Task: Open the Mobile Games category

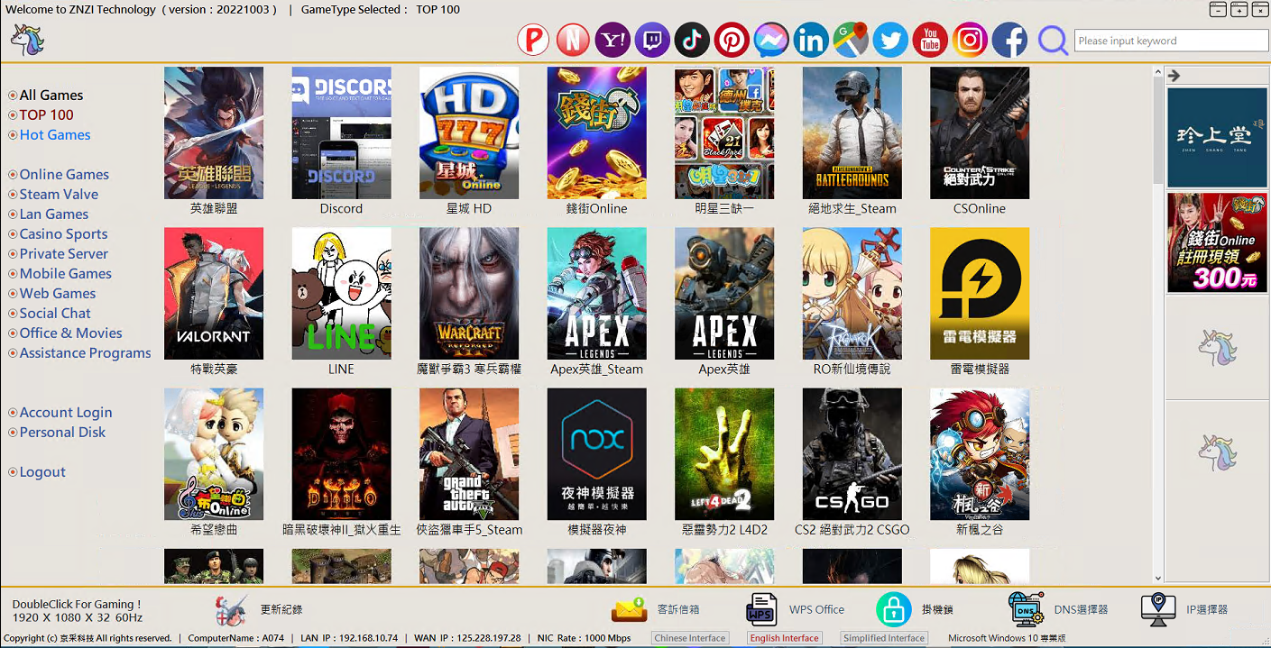Action: point(66,273)
